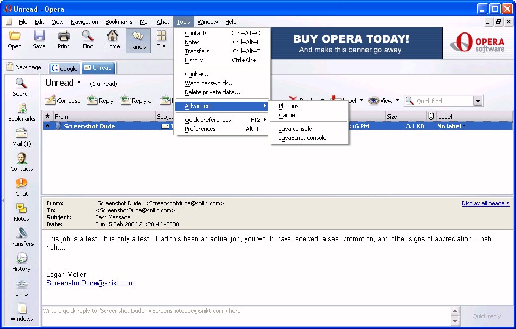The width and height of the screenshot is (516, 329).
Task: Click the Quick reply button
Action: 486,316
